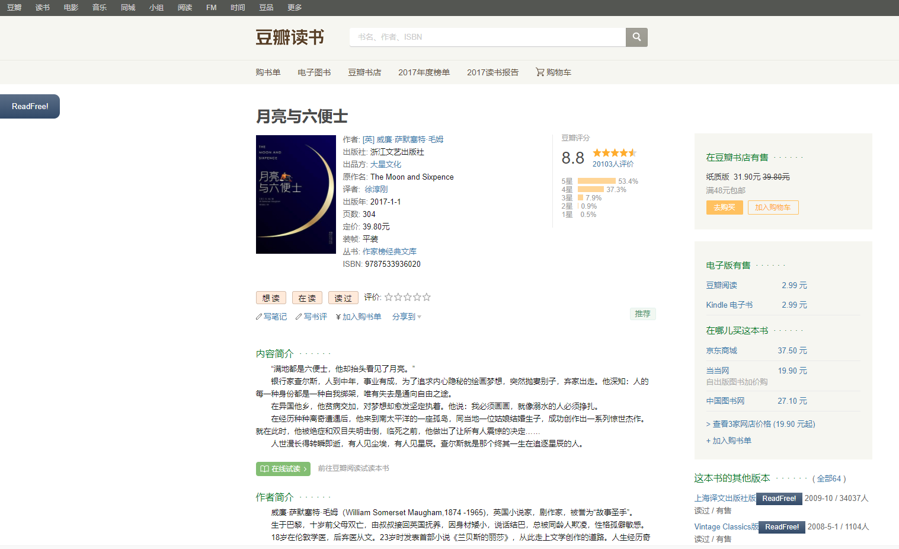Click ReadFree! beside 上海译文出版社版
Screen dimensions: 899x549
779,499
